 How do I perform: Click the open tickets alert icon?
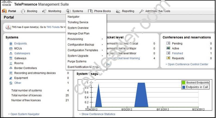click(x=8, y=27)
